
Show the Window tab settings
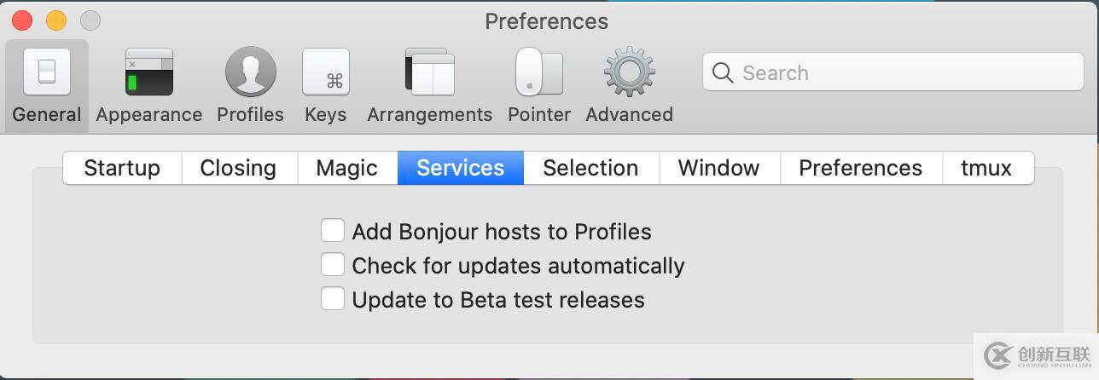(718, 168)
